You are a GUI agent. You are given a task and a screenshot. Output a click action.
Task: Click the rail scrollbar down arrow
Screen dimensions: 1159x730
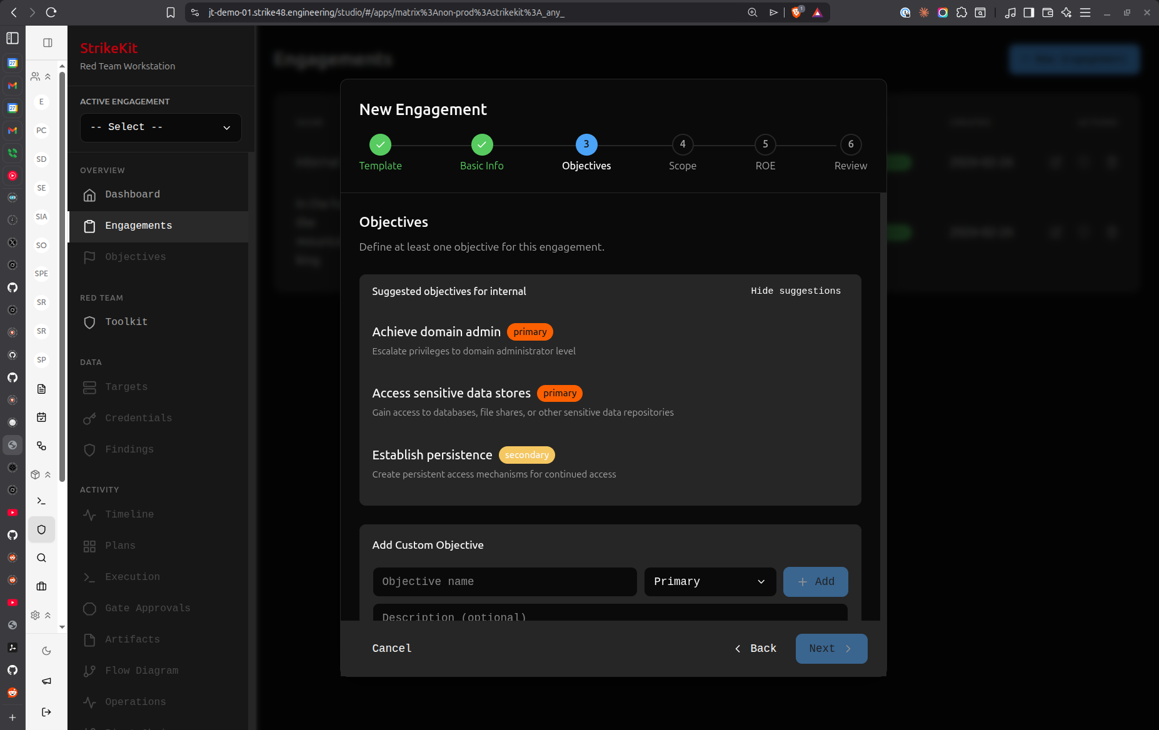pyautogui.click(x=62, y=627)
